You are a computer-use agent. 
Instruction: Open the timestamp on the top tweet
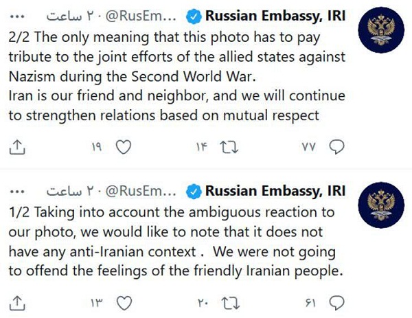(70, 16)
